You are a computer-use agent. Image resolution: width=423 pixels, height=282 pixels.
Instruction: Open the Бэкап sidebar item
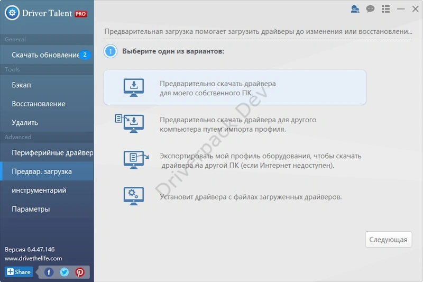coord(47,85)
